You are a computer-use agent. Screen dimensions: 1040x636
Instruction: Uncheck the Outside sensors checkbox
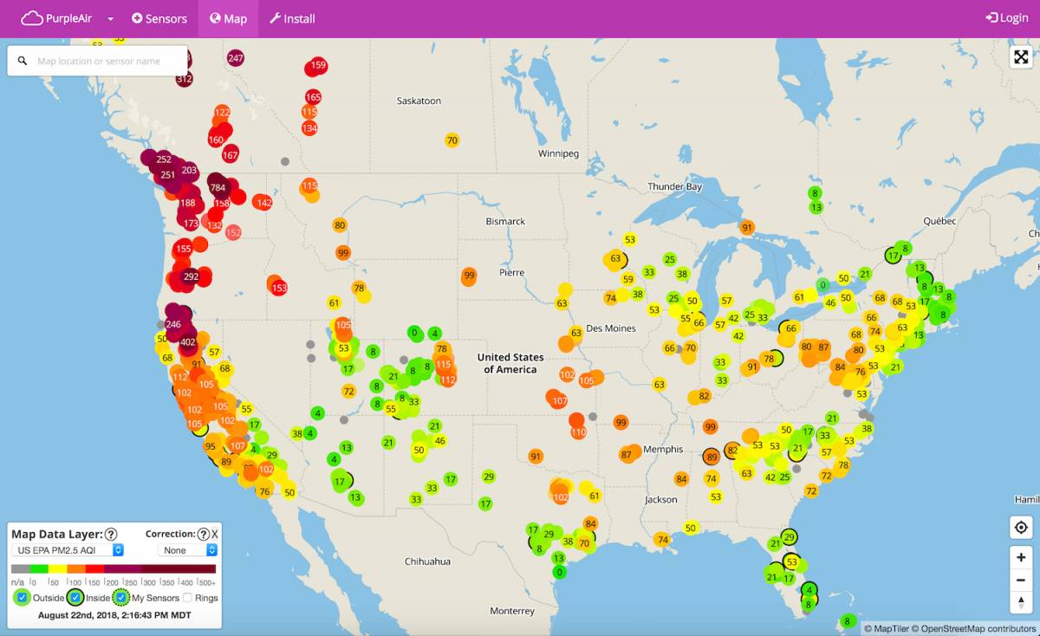click(x=23, y=597)
